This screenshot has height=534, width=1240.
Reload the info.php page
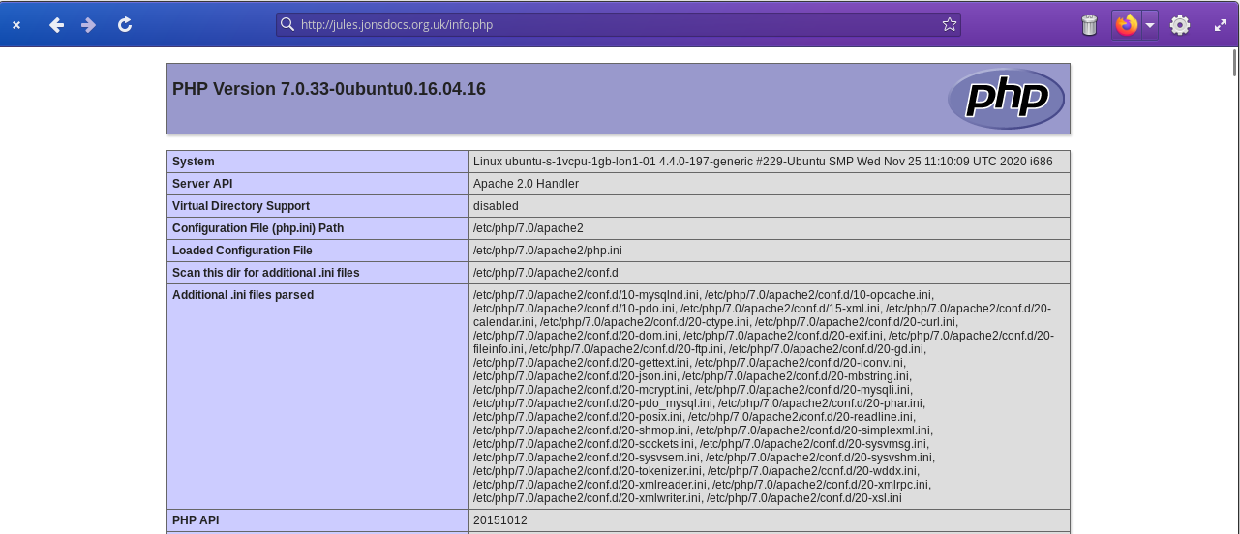125,25
